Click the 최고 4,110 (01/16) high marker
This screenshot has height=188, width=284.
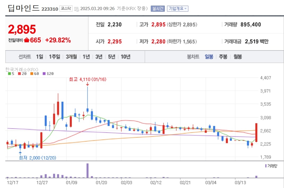tap(88, 79)
